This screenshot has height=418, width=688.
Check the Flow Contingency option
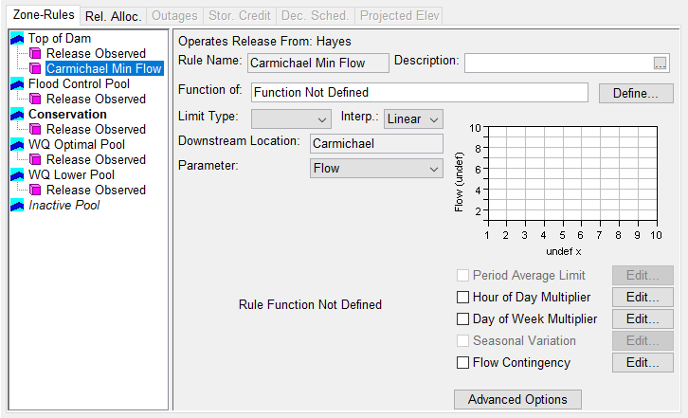coord(463,363)
